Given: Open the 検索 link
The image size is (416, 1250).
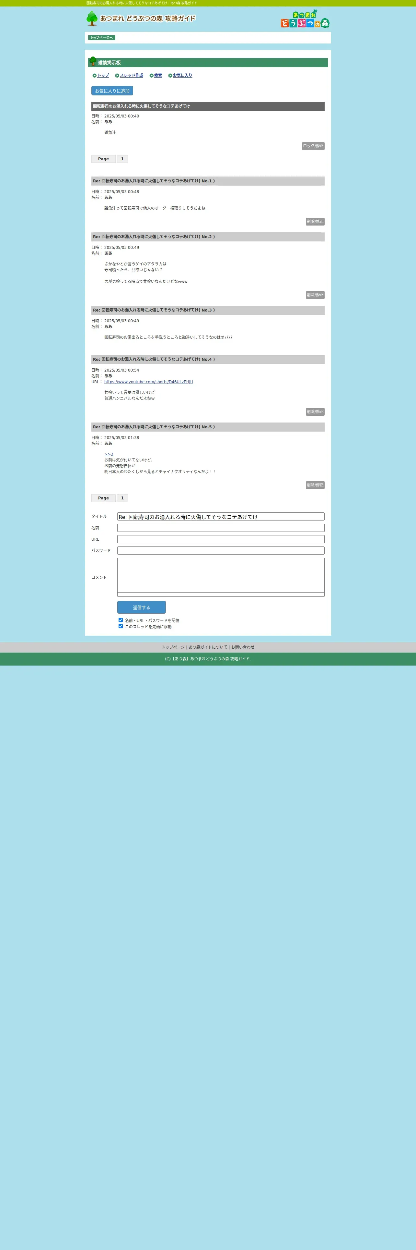Looking at the screenshot, I should tap(158, 76).
